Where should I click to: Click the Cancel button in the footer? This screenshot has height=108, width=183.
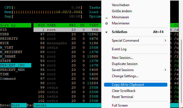point(40,105)
